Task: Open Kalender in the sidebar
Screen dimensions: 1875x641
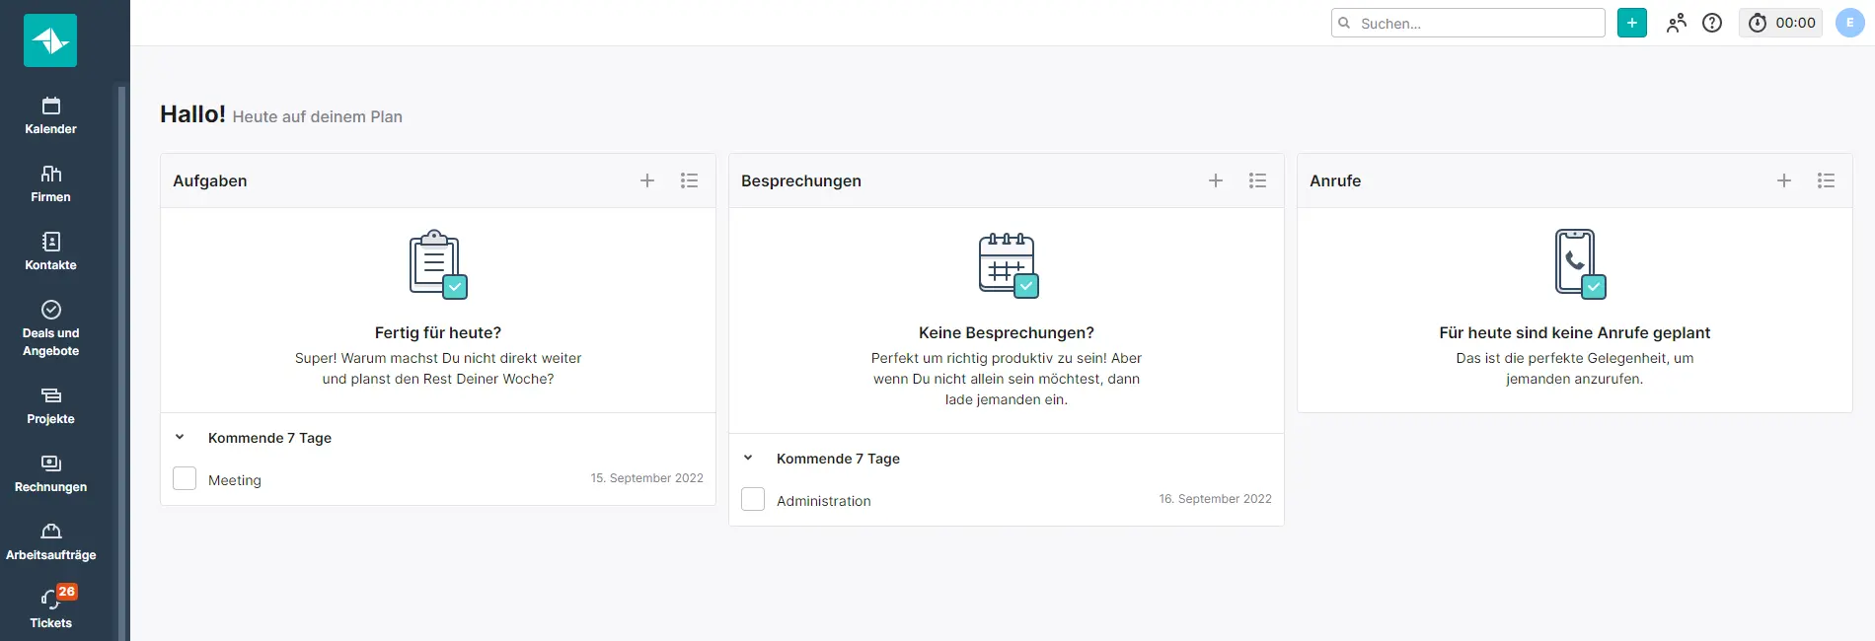Action: (x=50, y=115)
